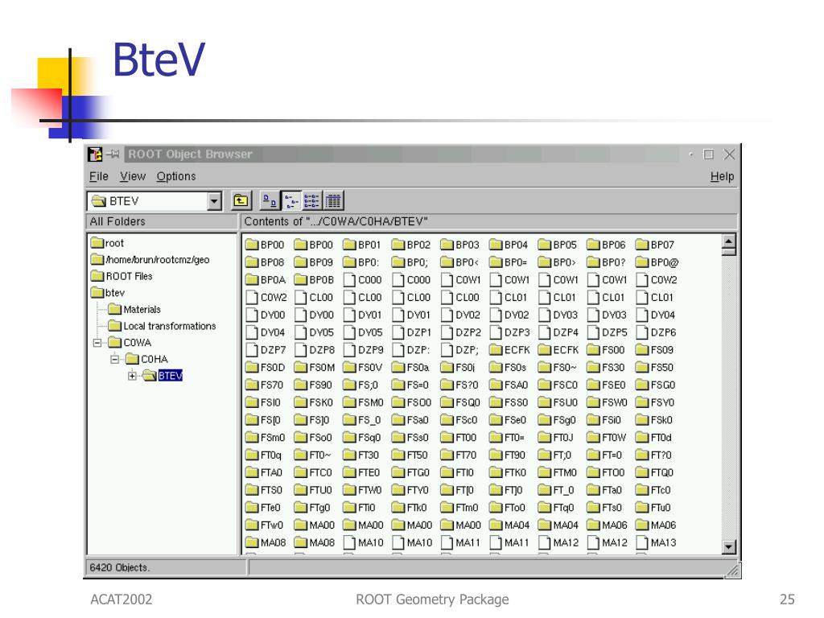This screenshot has width=824, height=618.
Task: Select the FT0q folder icon
Action: pos(252,455)
